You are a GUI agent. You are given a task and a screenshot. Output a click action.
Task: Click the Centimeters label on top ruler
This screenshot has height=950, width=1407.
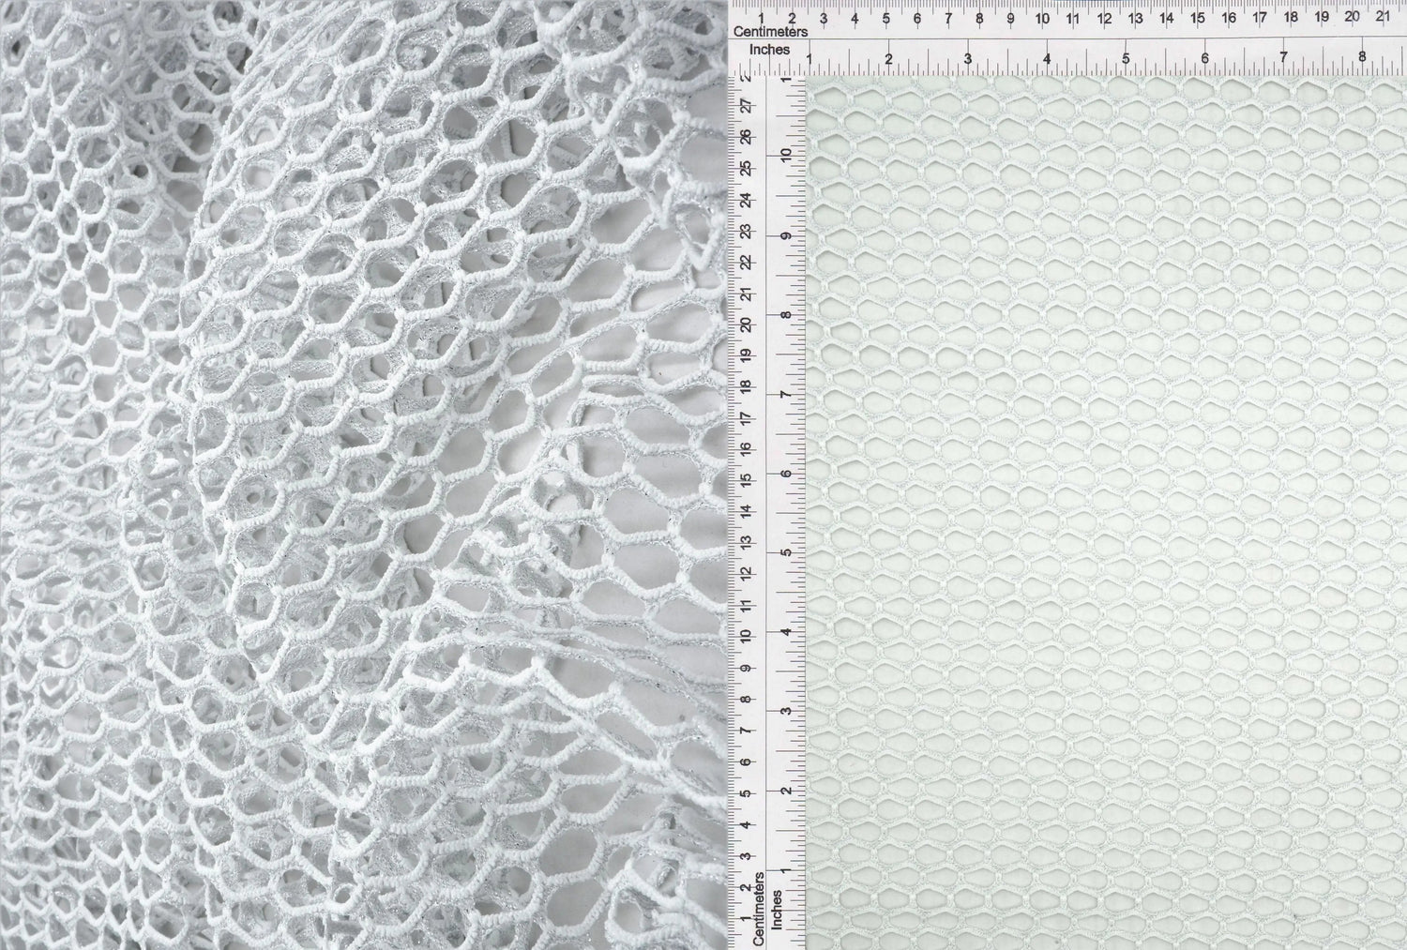coord(769,31)
